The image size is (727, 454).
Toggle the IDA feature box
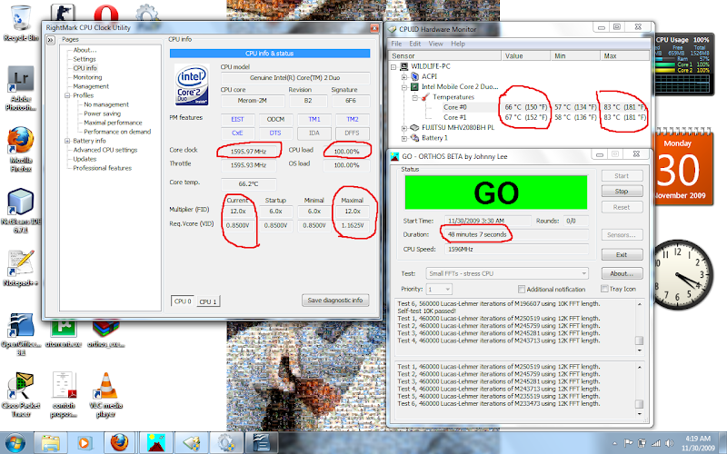click(314, 133)
